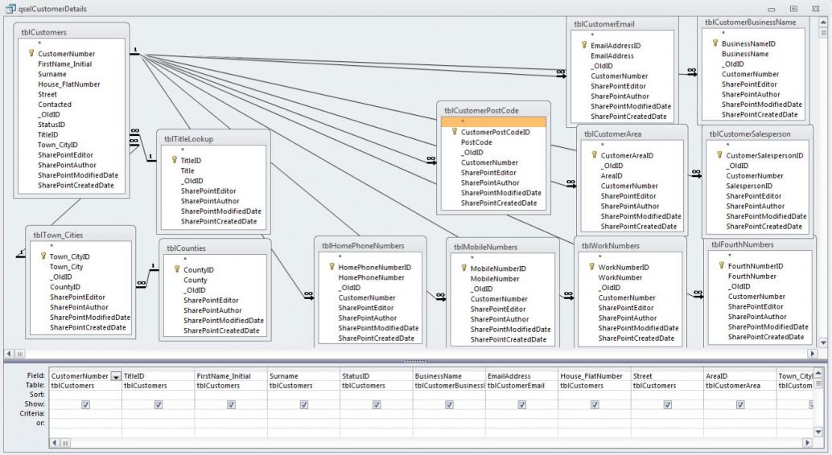Select Town_City field in tblTown_Cities

coord(66,267)
